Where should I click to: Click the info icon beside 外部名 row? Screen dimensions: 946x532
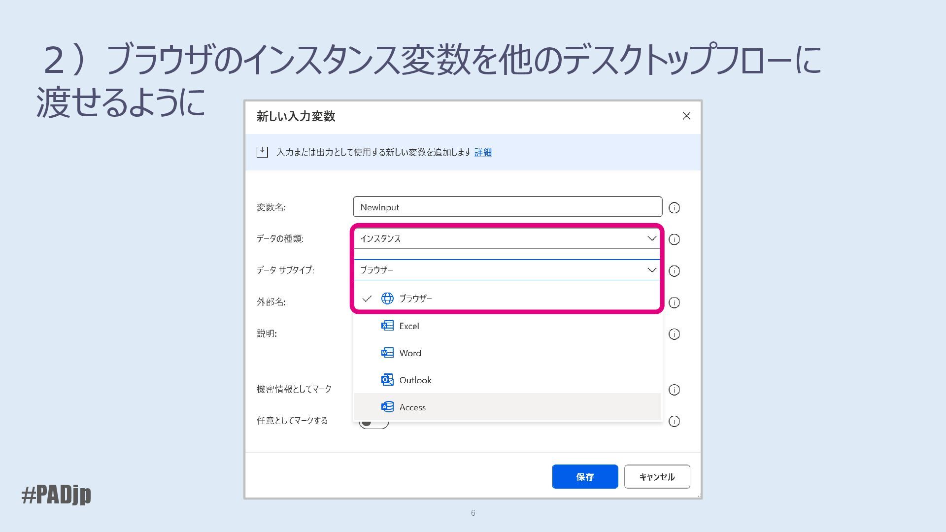tap(674, 302)
